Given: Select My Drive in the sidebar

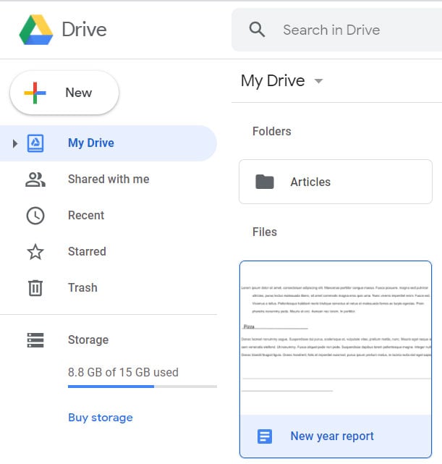Looking at the screenshot, I should click(109, 143).
